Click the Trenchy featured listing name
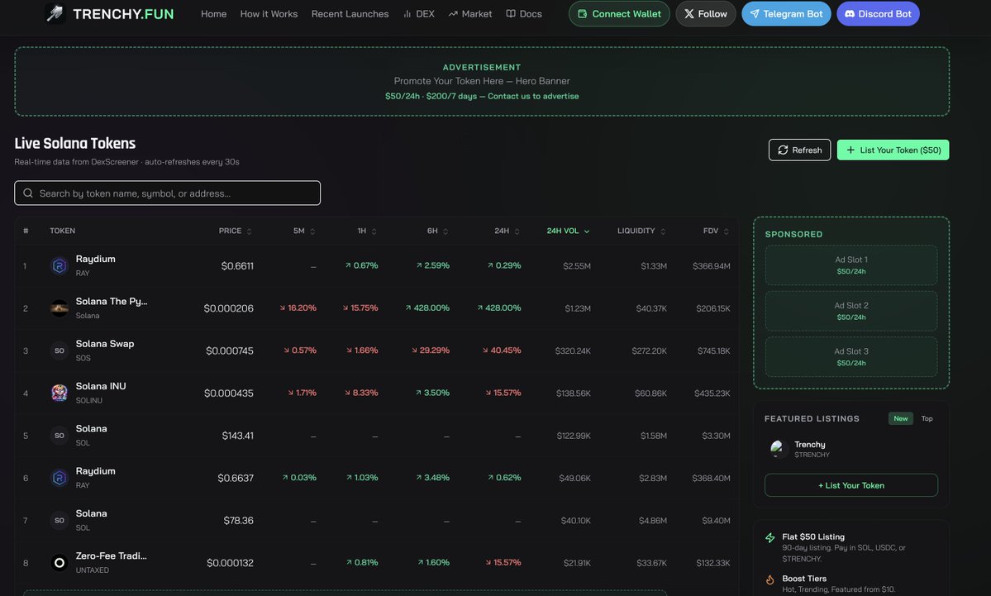 pyautogui.click(x=810, y=445)
